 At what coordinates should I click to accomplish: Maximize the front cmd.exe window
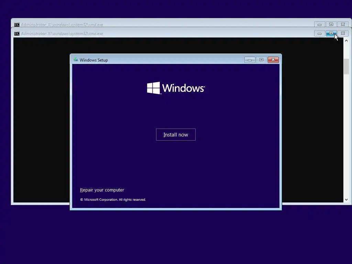(331, 33)
